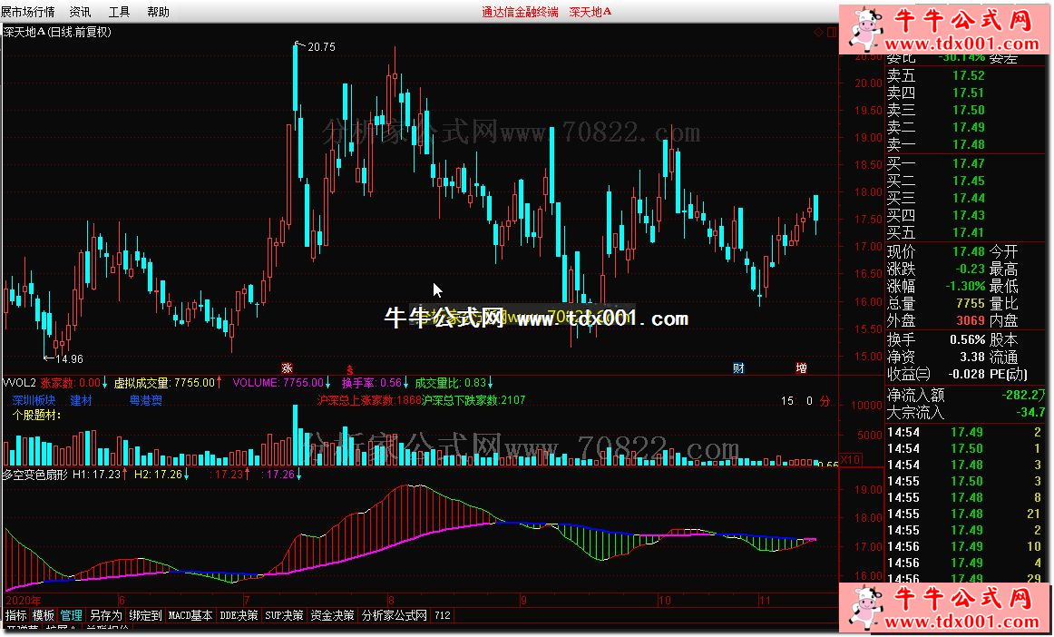Switch to the 模板 tab
The width and height of the screenshot is (1054, 637).
pyautogui.click(x=44, y=615)
